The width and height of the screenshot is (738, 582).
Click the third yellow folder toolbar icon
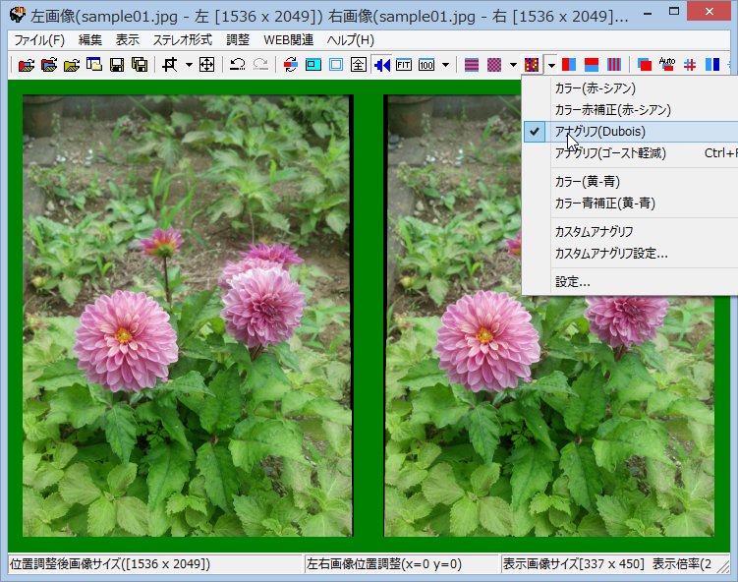(x=72, y=65)
